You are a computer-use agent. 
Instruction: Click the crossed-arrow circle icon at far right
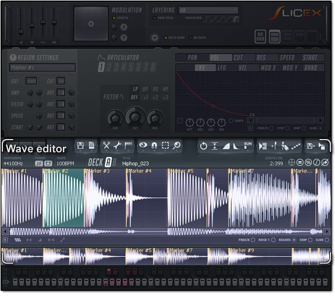[325, 163]
